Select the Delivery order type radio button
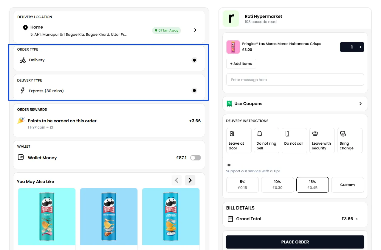 [194, 60]
